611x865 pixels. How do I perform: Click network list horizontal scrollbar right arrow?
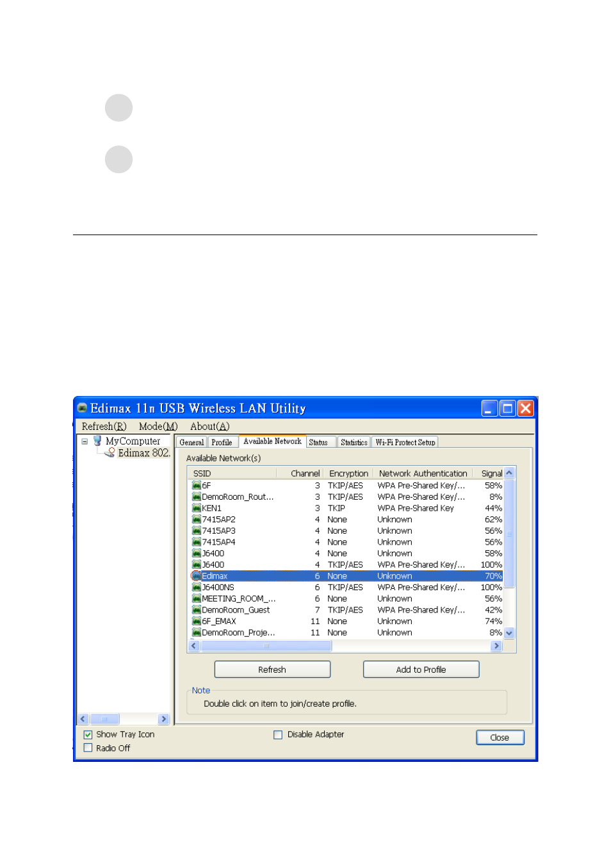(x=496, y=646)
